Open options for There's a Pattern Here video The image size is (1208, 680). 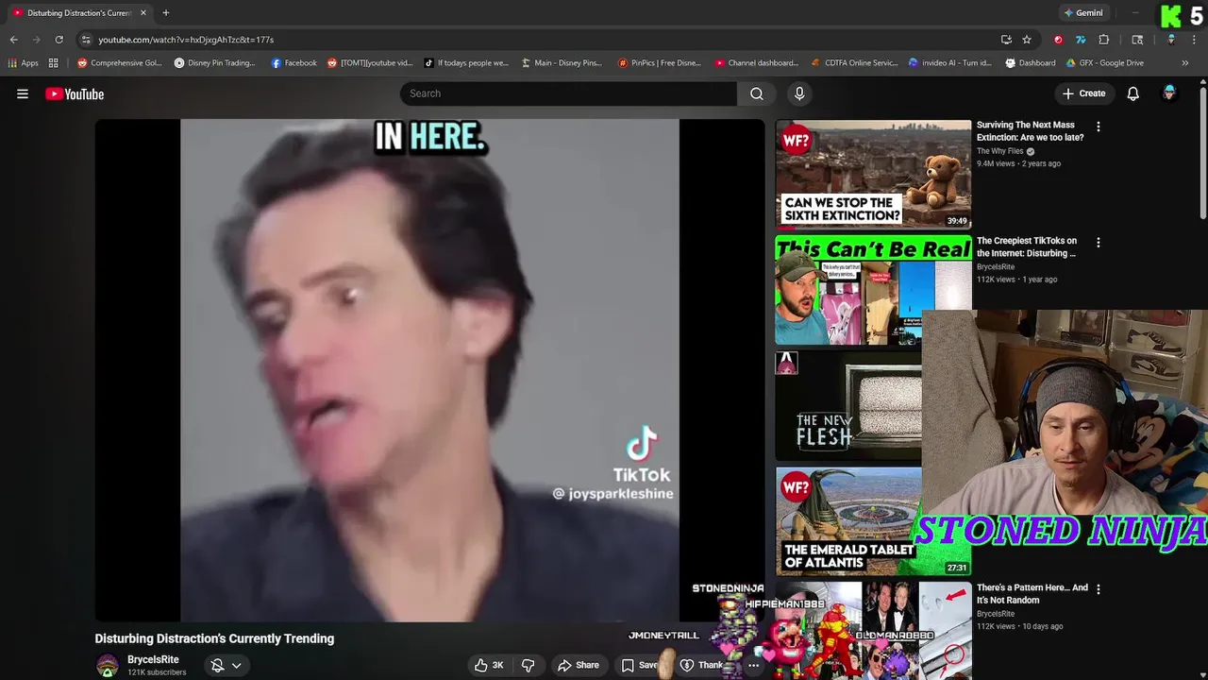(1098, 589)
